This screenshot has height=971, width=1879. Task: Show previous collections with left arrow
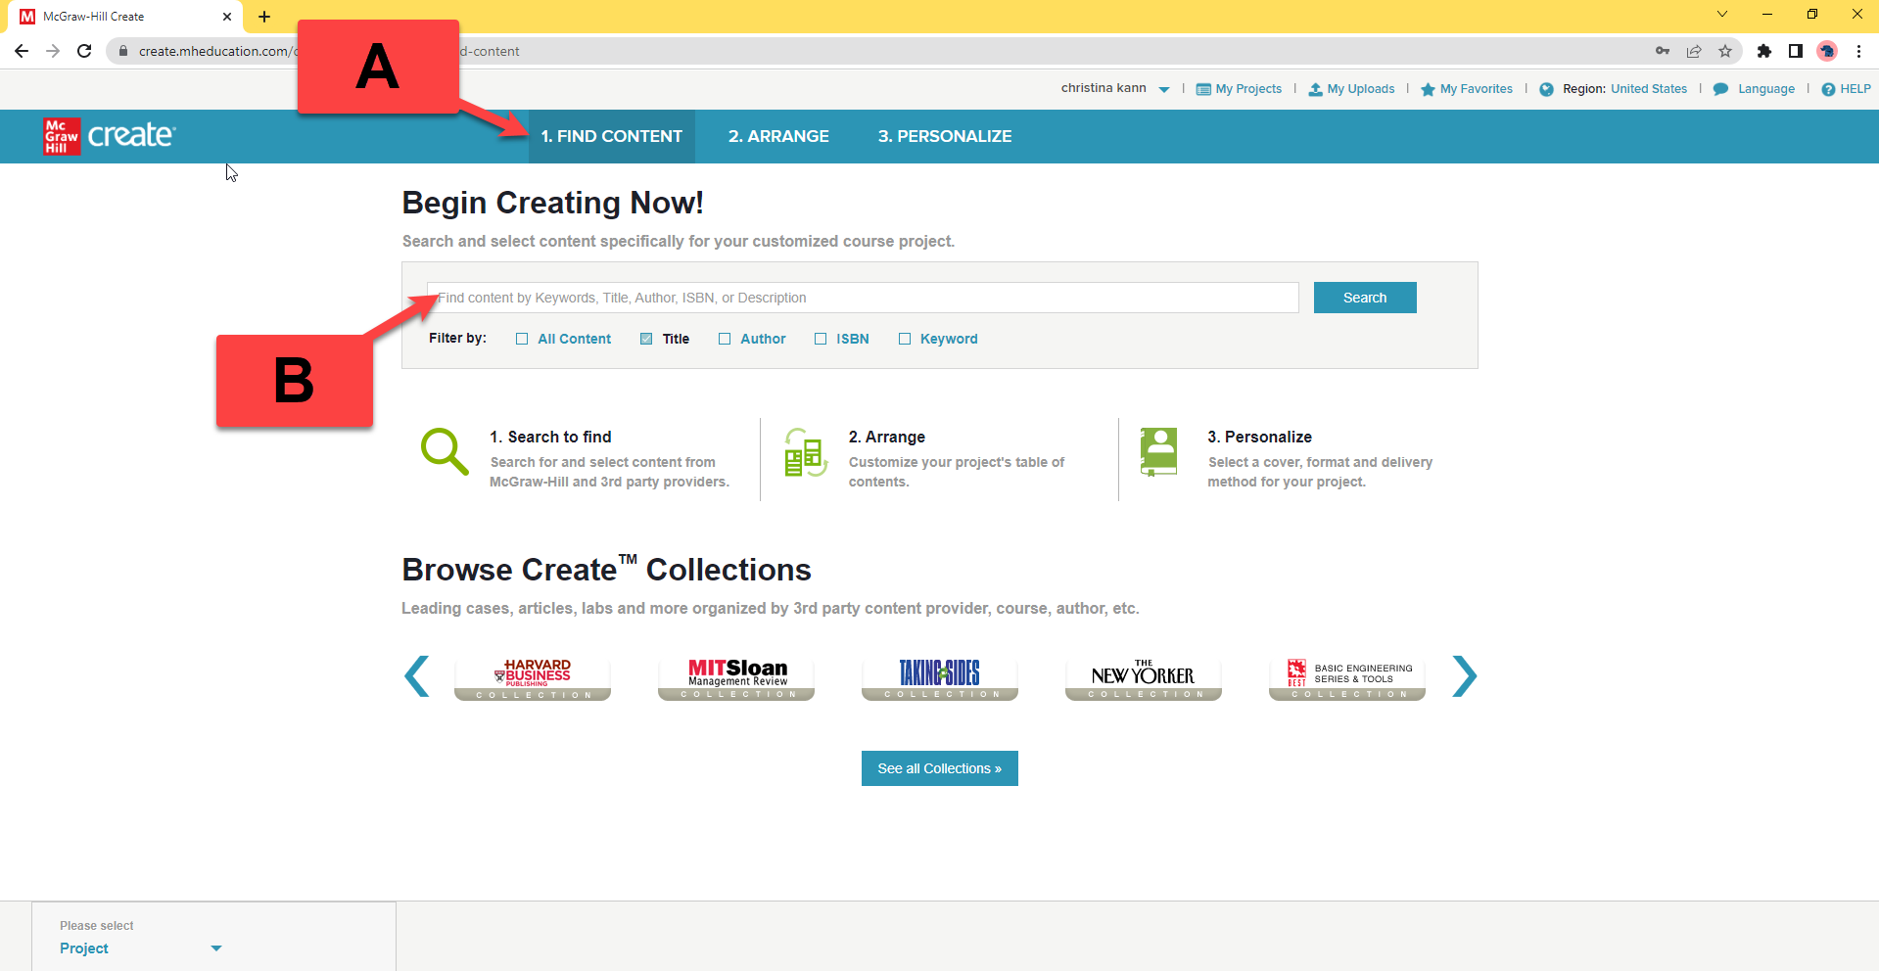[417, 676]
